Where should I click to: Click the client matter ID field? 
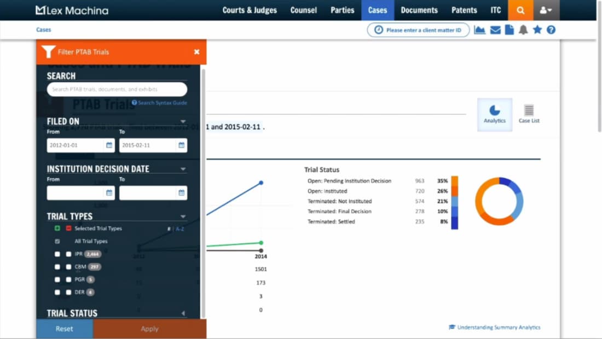[x=418, y=30]
